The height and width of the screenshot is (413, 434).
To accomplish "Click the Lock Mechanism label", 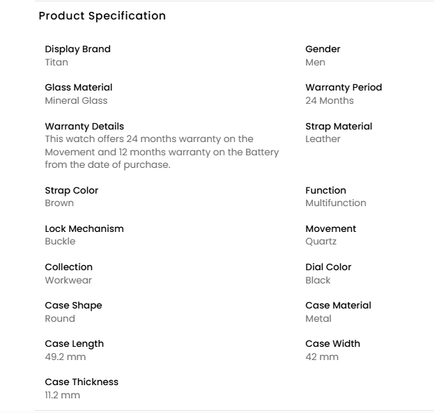I will point(84,228).
